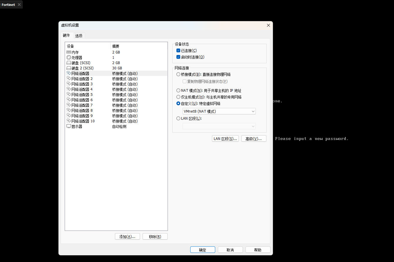394x262 pixels.
Task: Uncheck the 已连接 checkbox
Action: (x=178, y=51)
